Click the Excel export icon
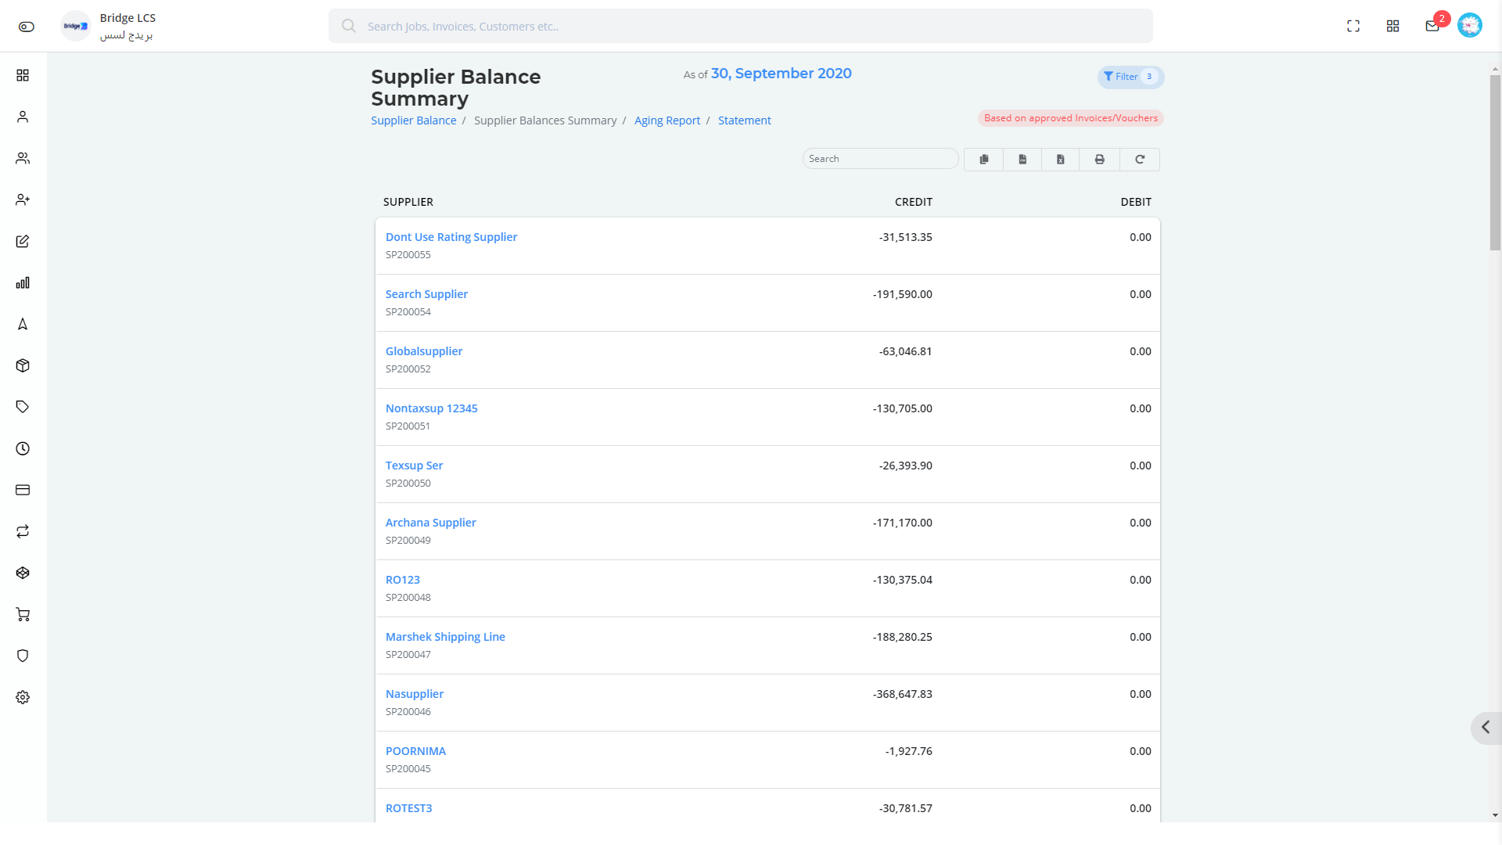The height and width of the screenshot is (845, 1502). pos(1062,159)
